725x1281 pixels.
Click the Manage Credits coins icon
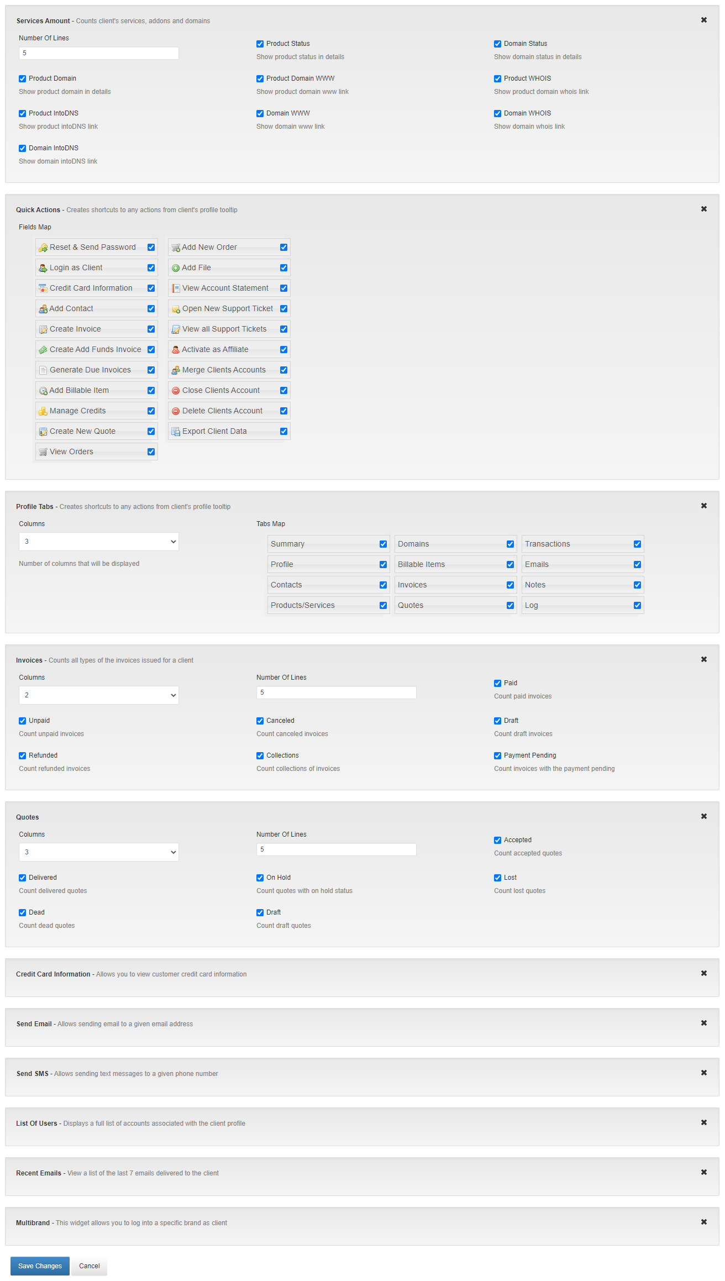[x=43, y=411]
